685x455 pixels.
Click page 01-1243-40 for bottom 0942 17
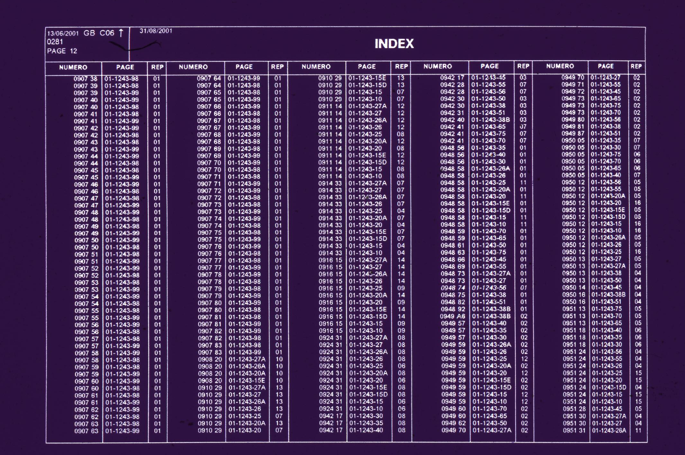366,430
